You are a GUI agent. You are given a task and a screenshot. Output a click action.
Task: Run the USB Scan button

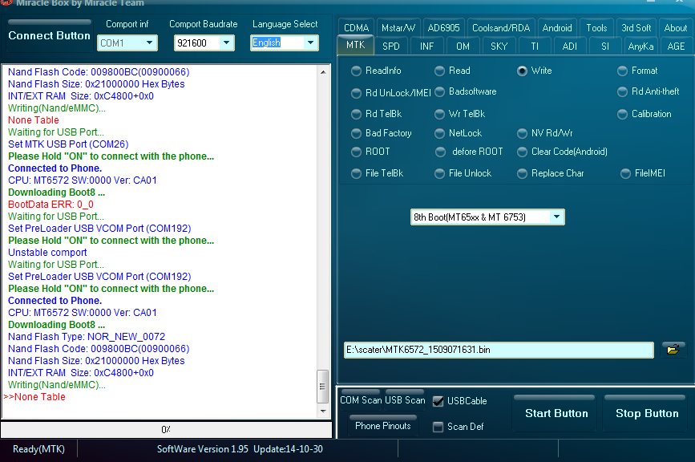(x=405, y=400)
